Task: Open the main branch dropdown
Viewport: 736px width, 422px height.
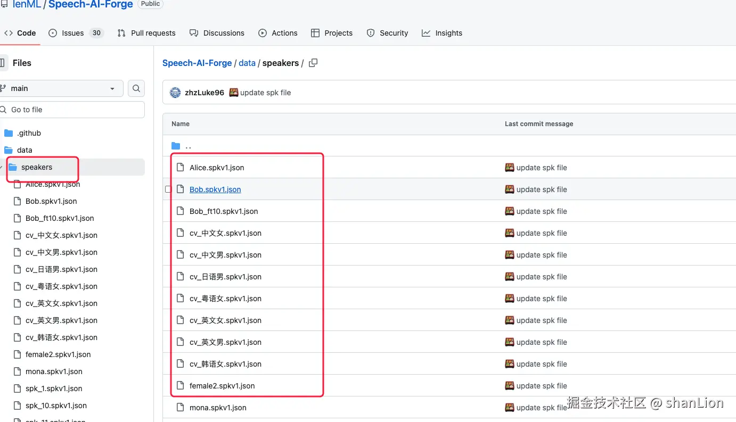Action: tap(61, 88)
